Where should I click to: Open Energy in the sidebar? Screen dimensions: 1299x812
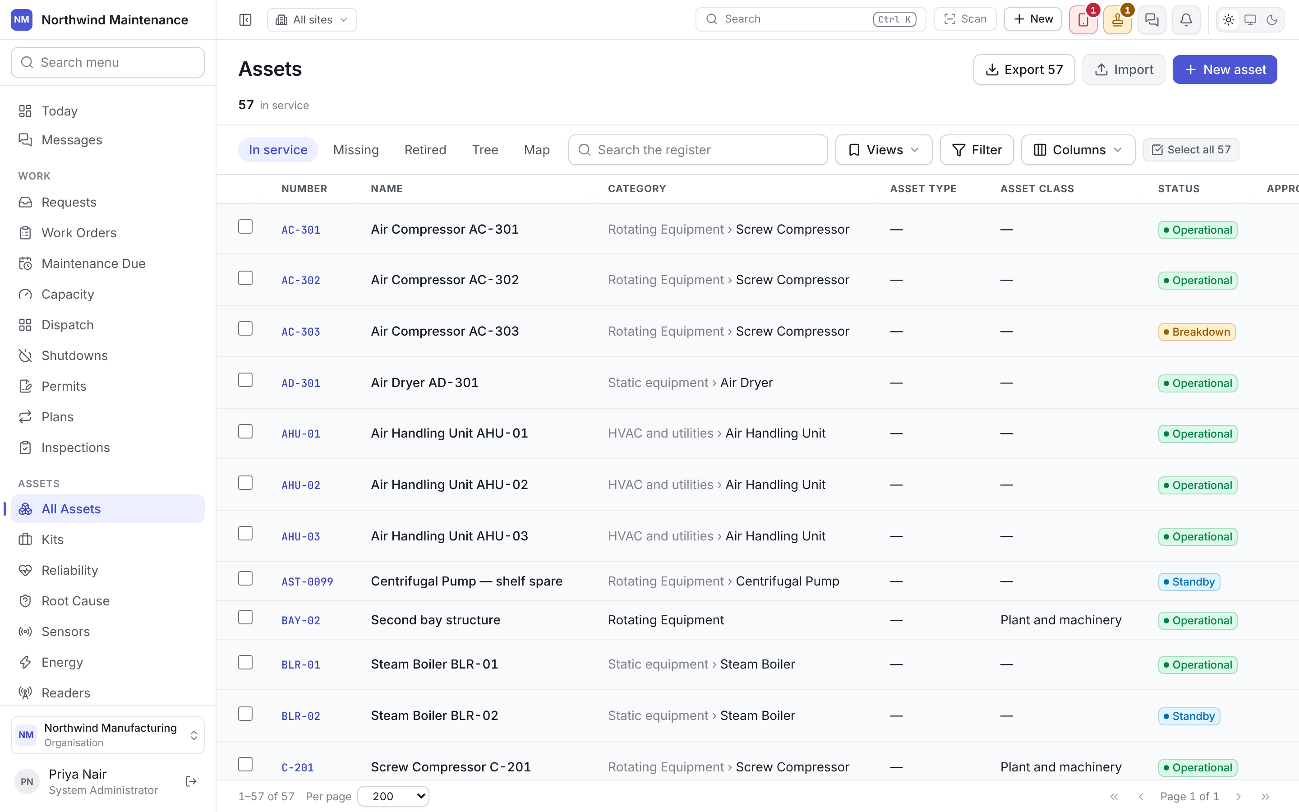pyautogui.click(x=108, y=662)
